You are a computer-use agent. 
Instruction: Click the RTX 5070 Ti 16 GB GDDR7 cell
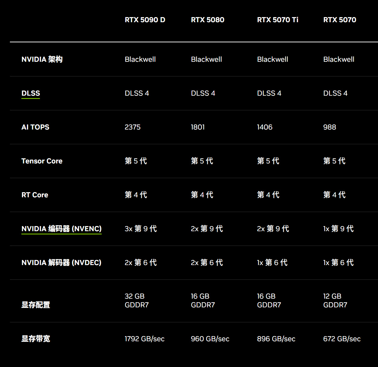pyautogui.click(x=269, y=301)
